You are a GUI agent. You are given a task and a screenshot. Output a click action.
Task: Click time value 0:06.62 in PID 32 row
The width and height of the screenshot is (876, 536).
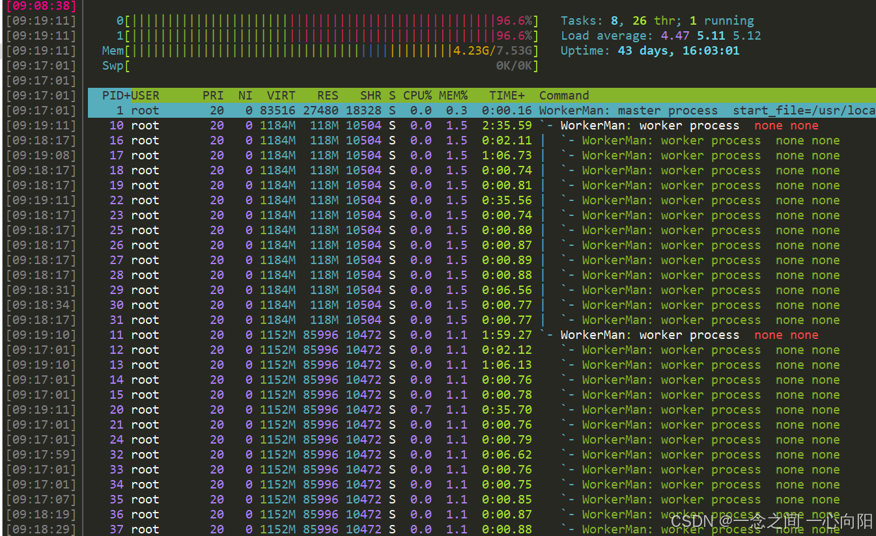point(507,455)
